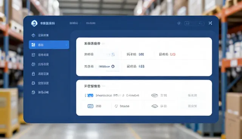The image size is (242, 139).
Task: Click the oval icon in the second list row
Action: pyautogui.click(x=155, y=106)
